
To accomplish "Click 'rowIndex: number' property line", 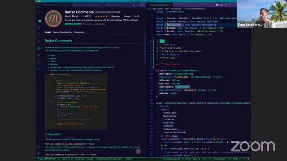I will coord(168,93).
